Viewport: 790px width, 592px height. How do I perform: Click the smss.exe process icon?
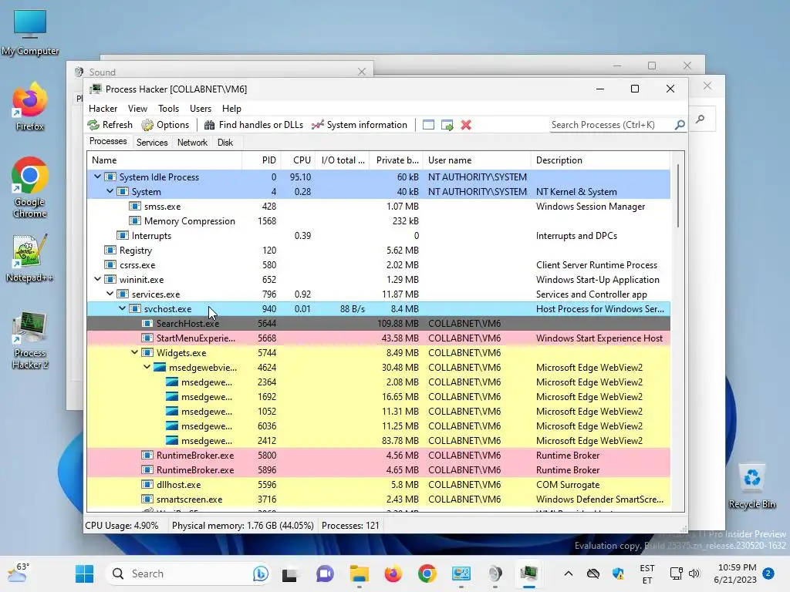(x=134, y=207)
